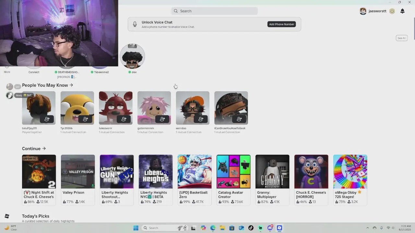The height and width of the screenshot is (233, 415).
Task: Open Task View from the taskbar
Action: (193, 228)
